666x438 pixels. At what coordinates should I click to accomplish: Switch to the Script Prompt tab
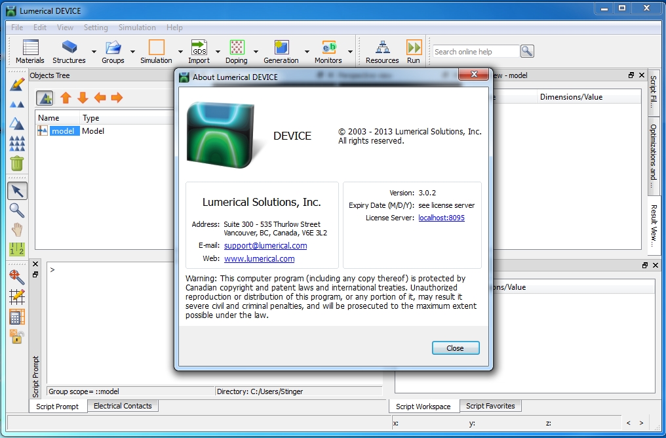tap(57, 406)
